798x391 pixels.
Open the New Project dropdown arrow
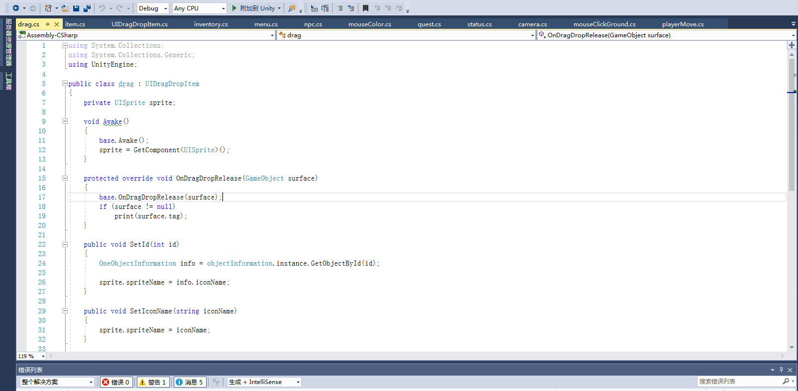click(x=56, y=8)
